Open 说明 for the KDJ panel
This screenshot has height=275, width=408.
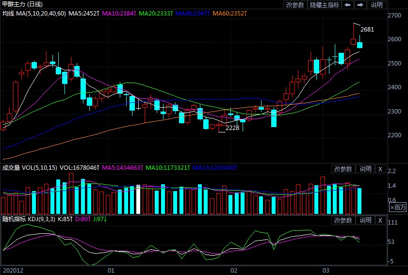(365, 220)
